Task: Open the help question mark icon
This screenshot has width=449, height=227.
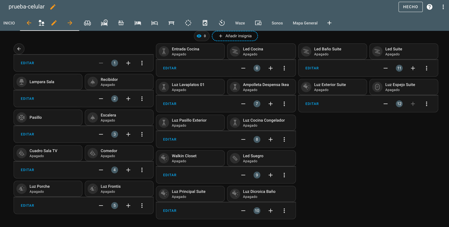Action: click(x=429, y=7)
